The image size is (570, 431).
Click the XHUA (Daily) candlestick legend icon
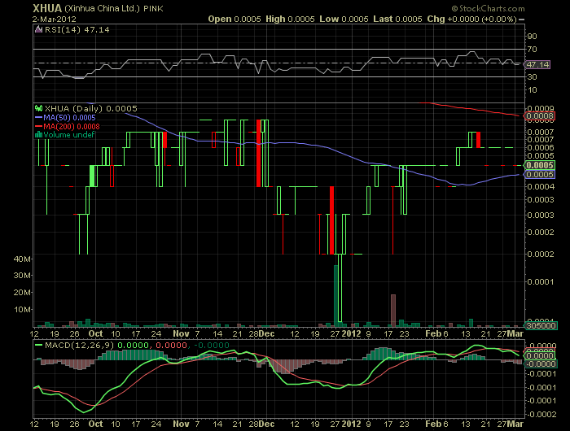coord(38,108)
